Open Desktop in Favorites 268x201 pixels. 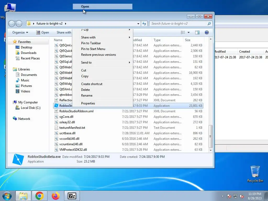pos(26,47)
